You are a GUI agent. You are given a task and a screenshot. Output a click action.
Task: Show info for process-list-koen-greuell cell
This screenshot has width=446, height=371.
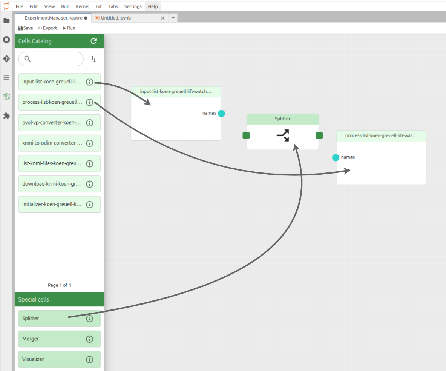click(90, 103)
